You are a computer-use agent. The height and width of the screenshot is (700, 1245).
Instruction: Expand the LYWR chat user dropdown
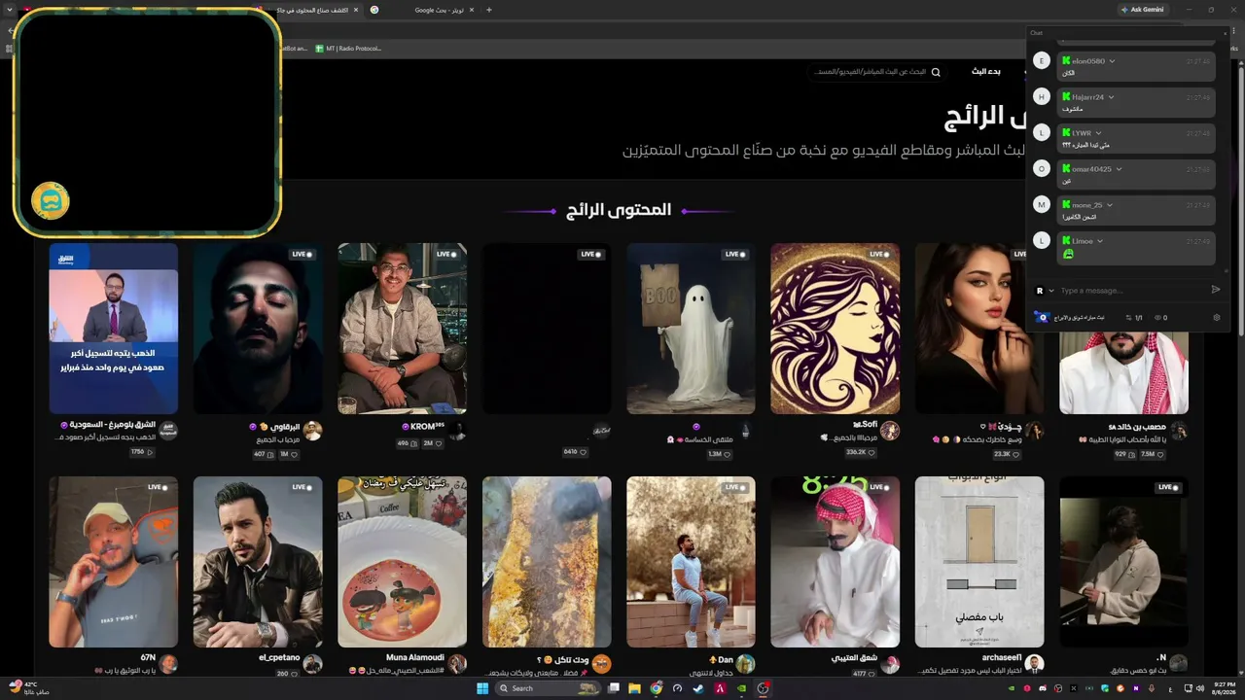1098,133
